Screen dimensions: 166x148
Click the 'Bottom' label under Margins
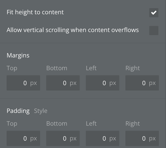(x=57, y=68)
